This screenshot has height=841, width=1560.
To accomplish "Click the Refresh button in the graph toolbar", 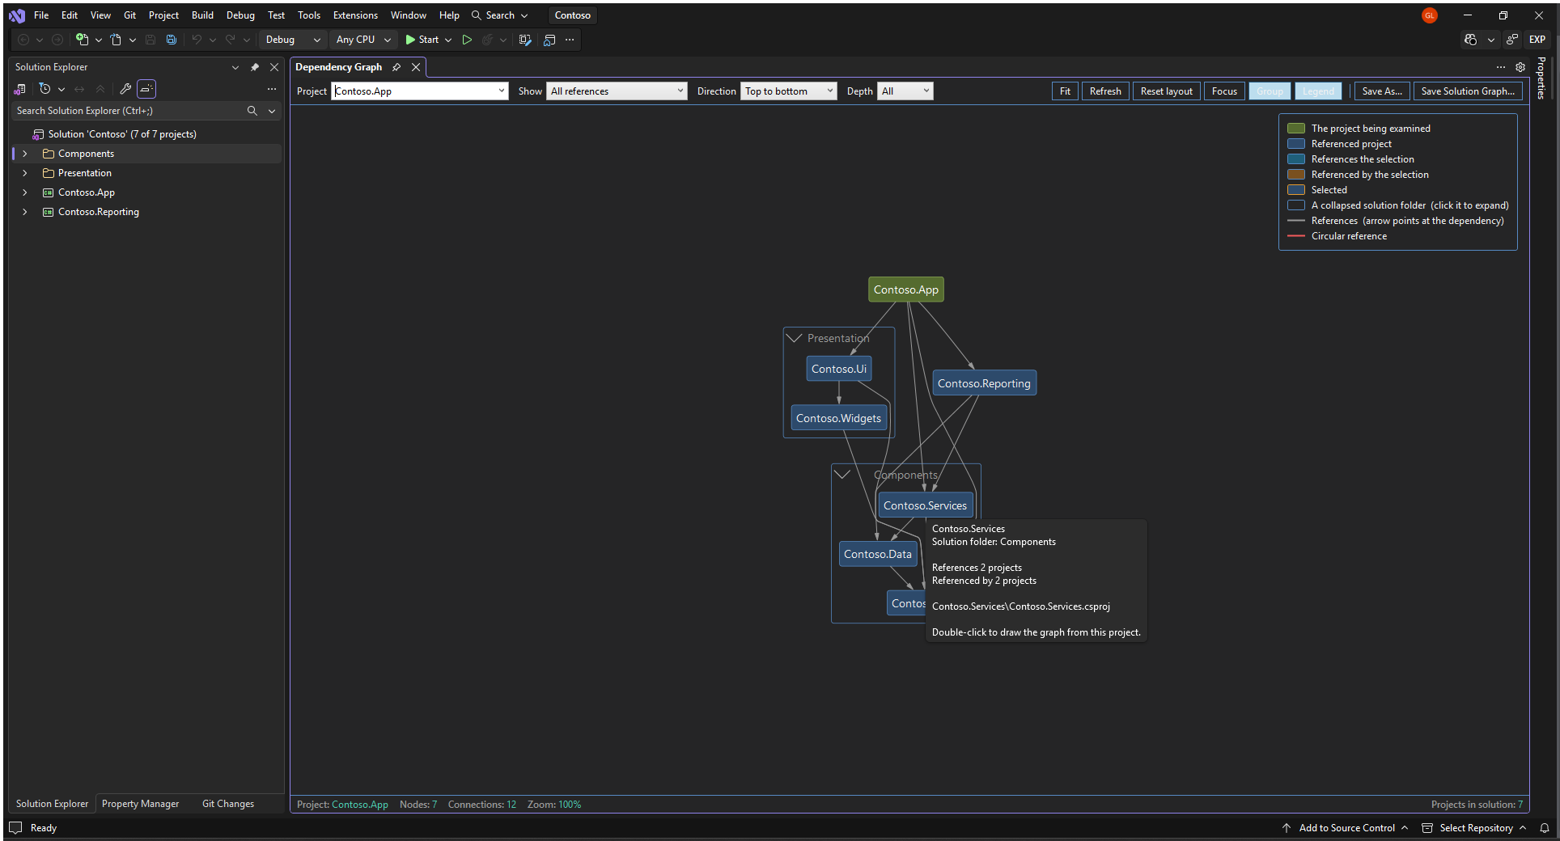I will 1105,91.
